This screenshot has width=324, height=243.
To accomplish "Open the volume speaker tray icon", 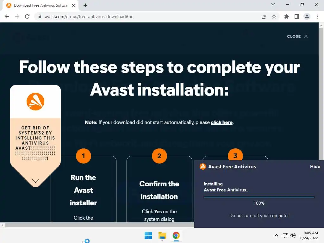I will 293,235.
